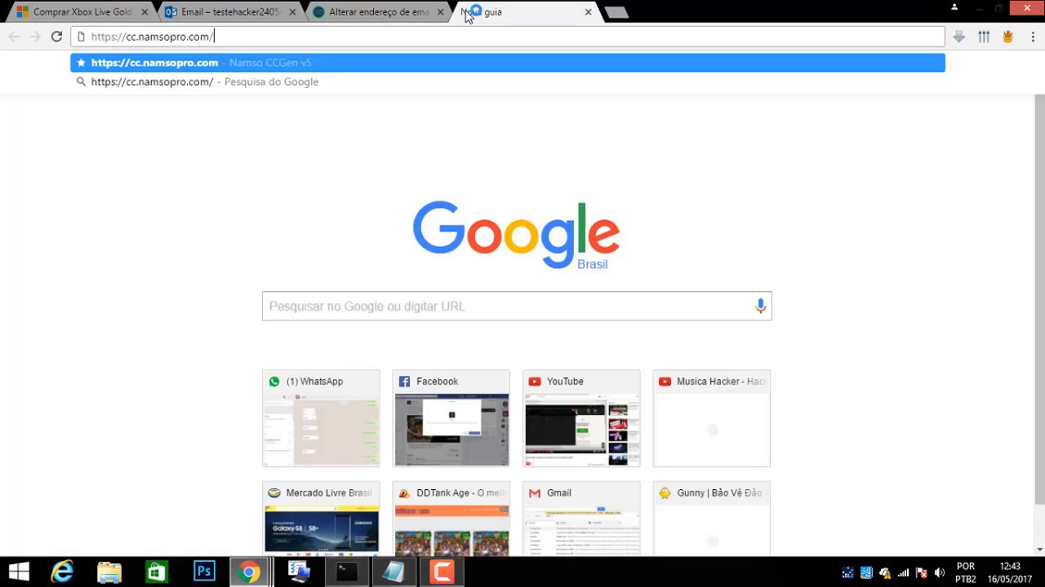Open the clock showing 12:43
This screenshot has width=1045, height=587.
1010,572
